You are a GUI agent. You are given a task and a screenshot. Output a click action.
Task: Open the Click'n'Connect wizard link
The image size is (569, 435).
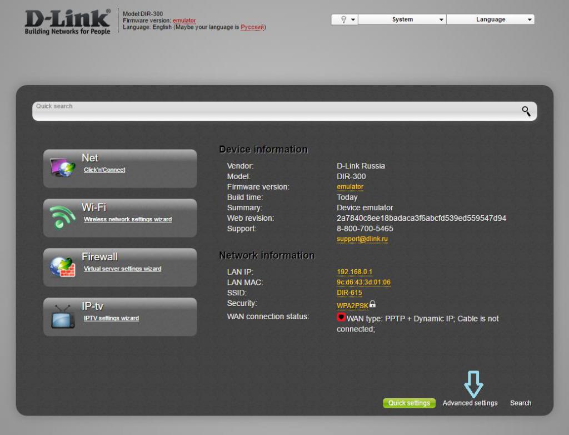point(104,170)
